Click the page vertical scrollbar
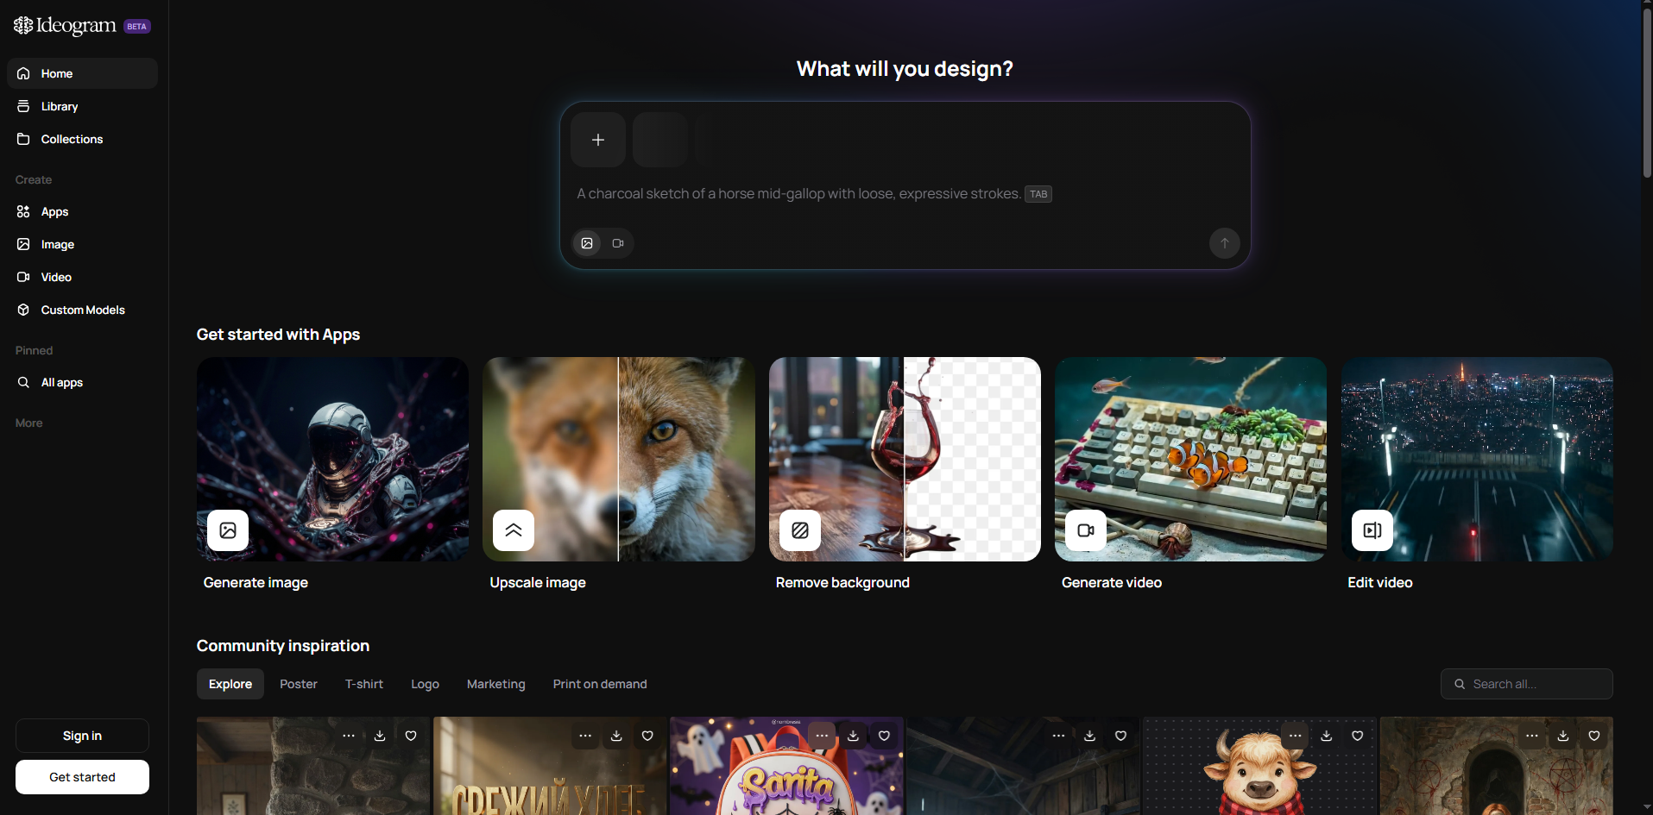Viewport: 1653px width, 815px height. [x=1647, y=93]
